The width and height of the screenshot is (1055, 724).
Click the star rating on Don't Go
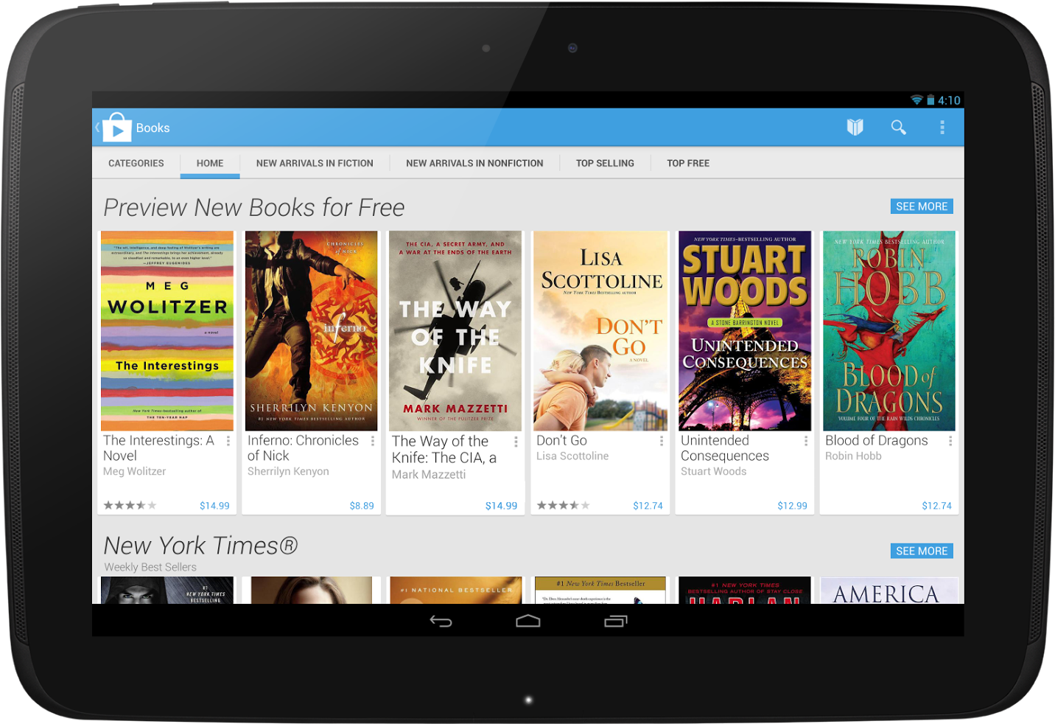click(563, 506)
